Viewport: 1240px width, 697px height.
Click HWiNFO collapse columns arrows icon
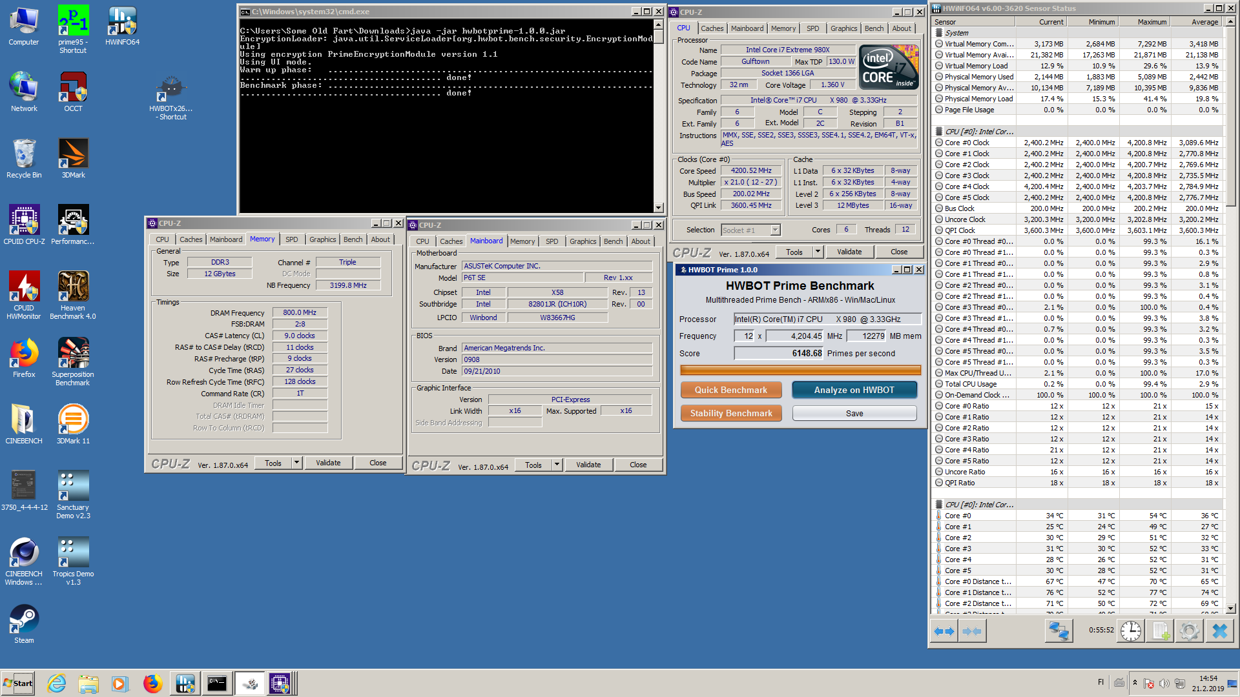tap(972, 631)
